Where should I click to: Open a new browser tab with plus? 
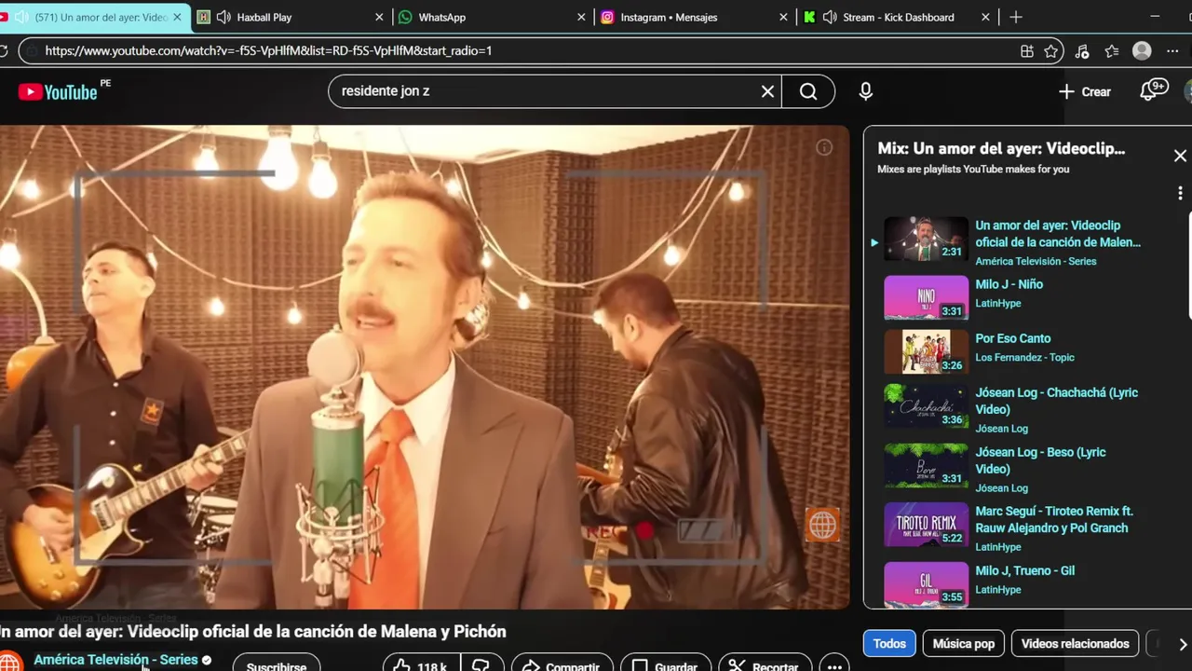click(1016, 17)
